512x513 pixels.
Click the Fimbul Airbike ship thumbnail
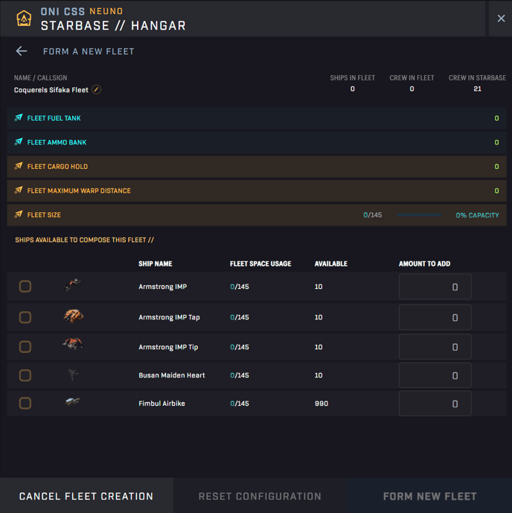pos(72,402)
